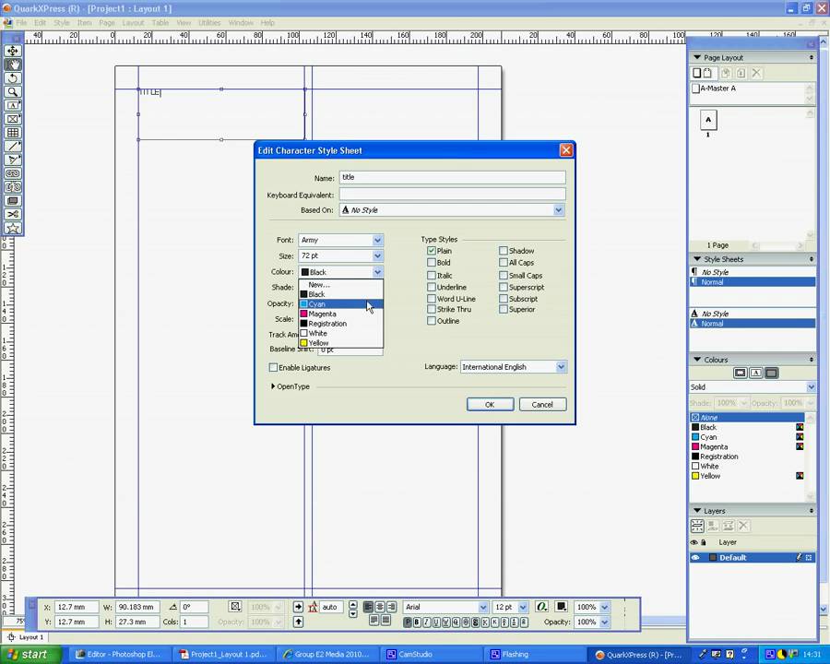Open Project1_Layout 1 PDF taskbar button

tap(226, 655)
